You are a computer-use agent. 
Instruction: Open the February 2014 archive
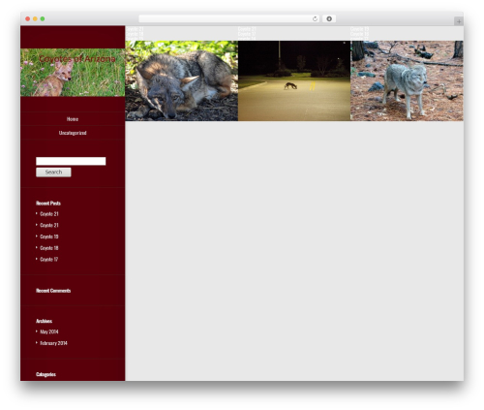[53, 343]
